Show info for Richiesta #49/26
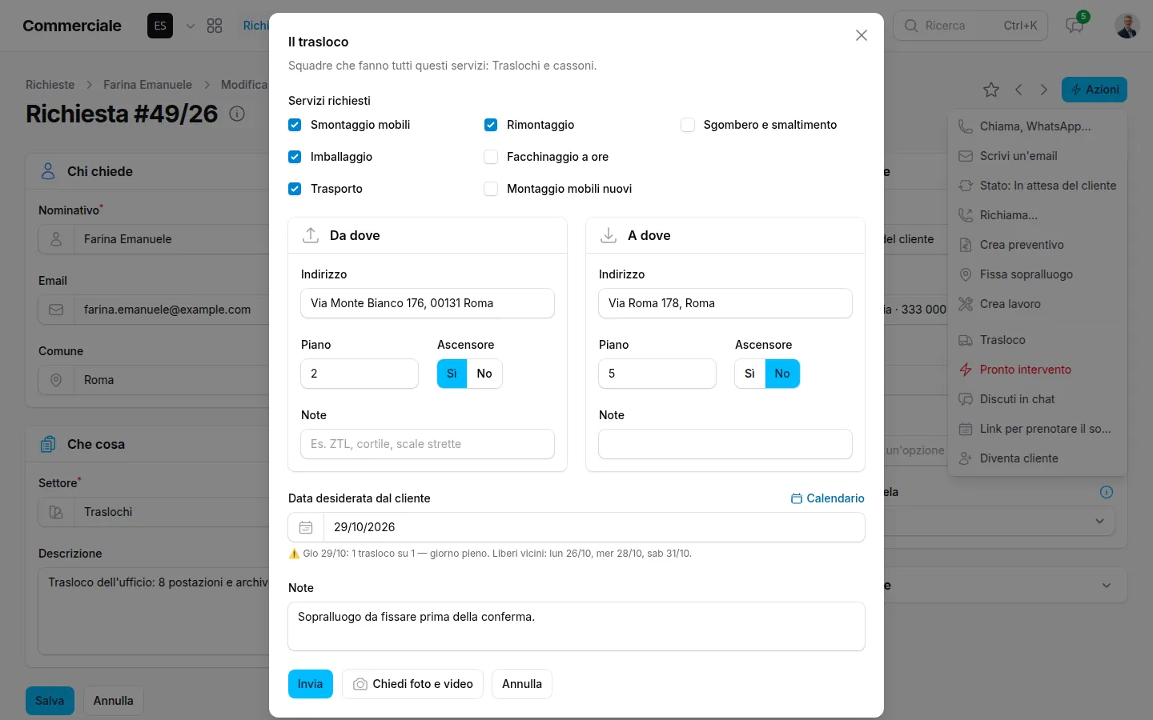This screenshot has height=720, width=1153. pos(237,114)
